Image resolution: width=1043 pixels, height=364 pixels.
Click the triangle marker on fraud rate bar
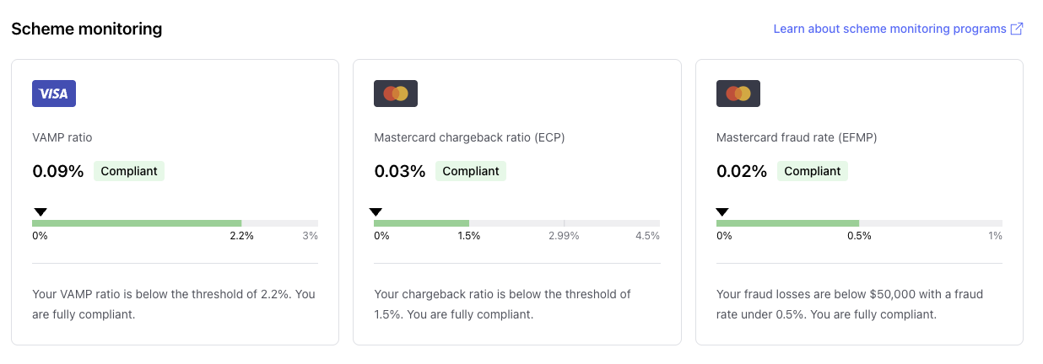[x=721, y=212]
